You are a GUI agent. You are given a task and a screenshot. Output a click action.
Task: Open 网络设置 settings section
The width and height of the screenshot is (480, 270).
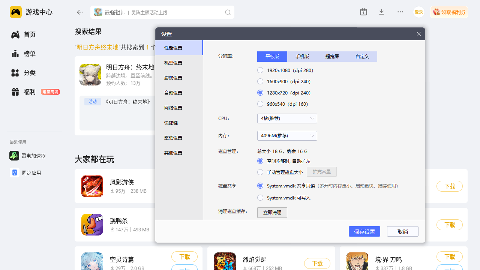pos(173,108)
